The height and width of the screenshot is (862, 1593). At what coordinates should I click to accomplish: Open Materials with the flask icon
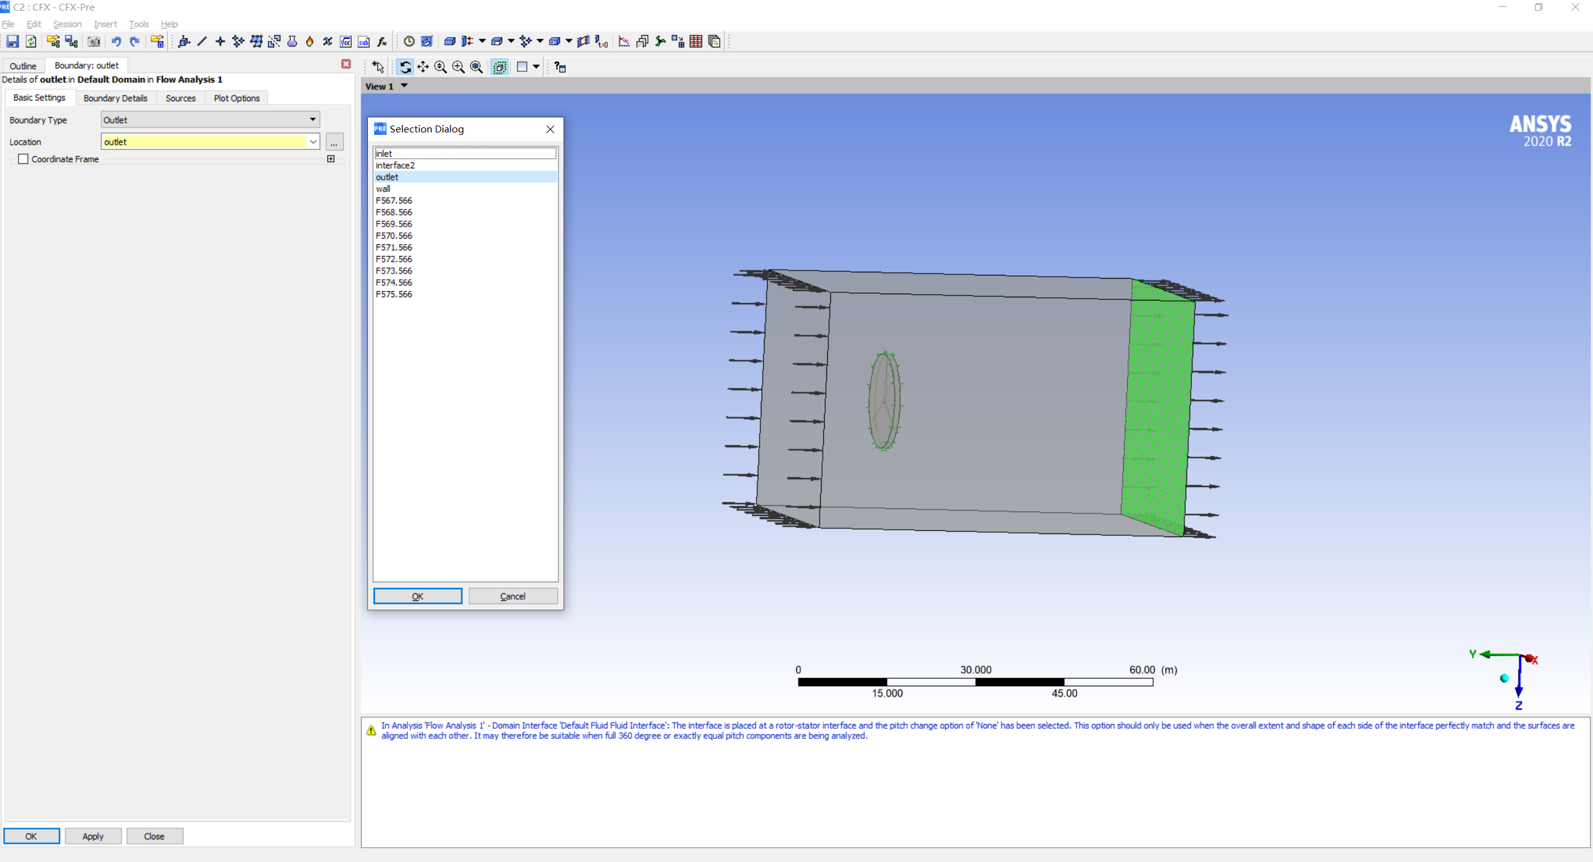(x=292, y=41)
